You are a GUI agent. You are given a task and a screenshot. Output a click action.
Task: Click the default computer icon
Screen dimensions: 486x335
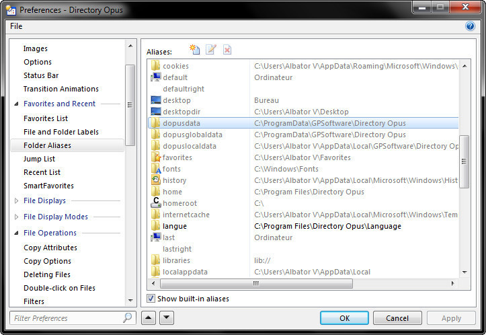155,77
